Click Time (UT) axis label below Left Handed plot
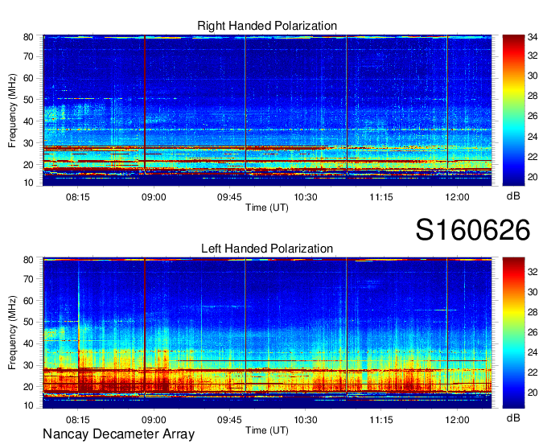Screen dimensions: 547x444 (x=267, y=430)
